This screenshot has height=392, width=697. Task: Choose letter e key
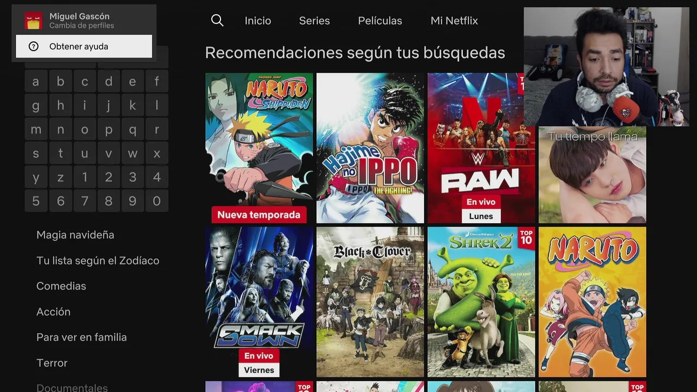click(132, 82)
